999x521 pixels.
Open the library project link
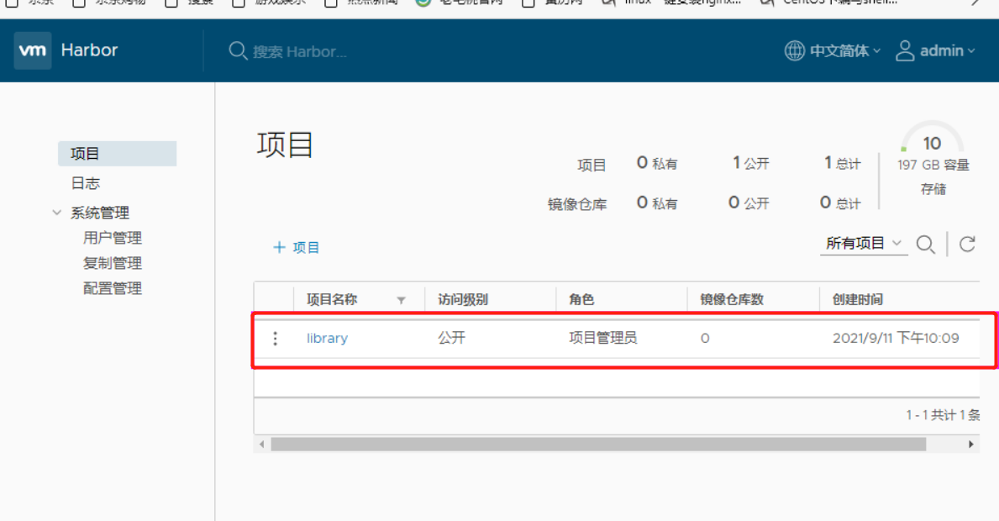coord(327,338)
